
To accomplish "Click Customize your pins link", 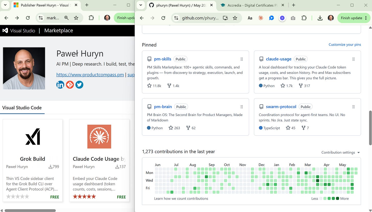I will [345, 45].
